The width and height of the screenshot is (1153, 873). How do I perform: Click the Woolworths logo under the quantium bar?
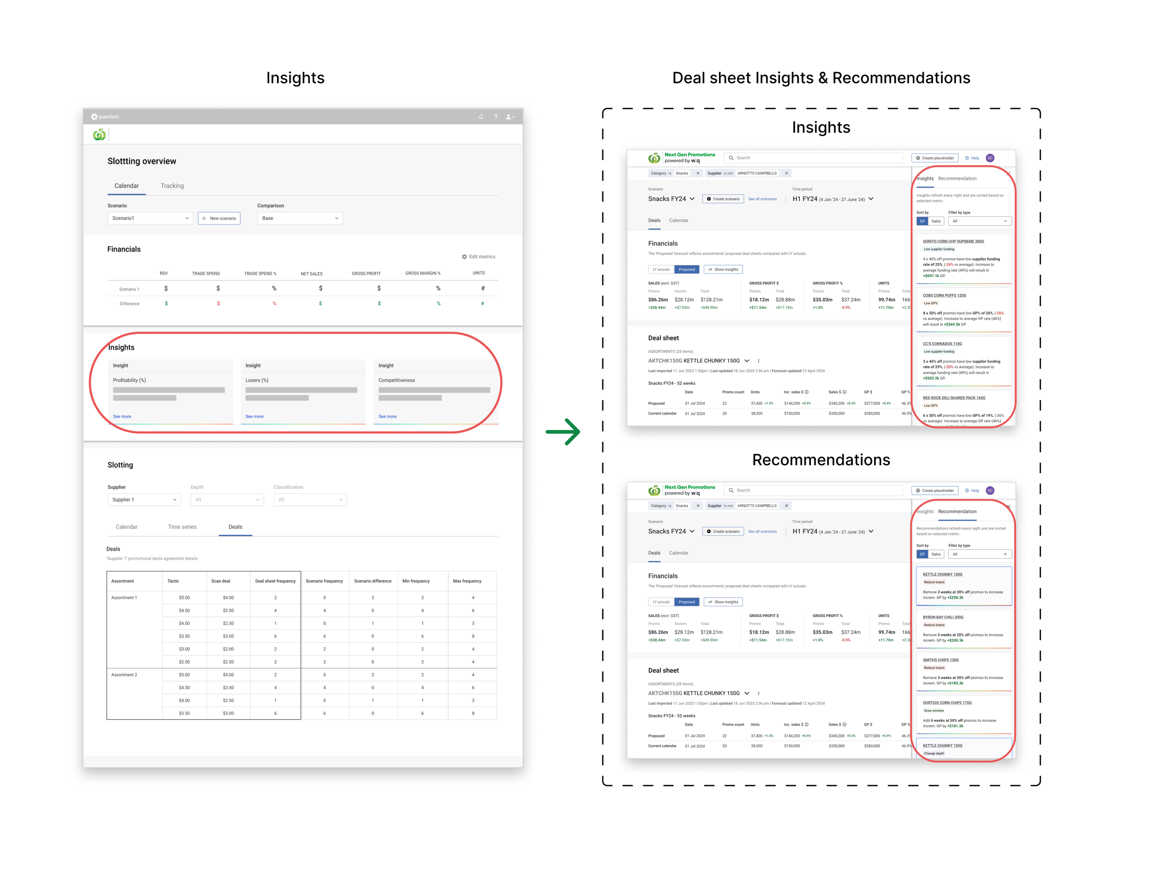[99, 135]
